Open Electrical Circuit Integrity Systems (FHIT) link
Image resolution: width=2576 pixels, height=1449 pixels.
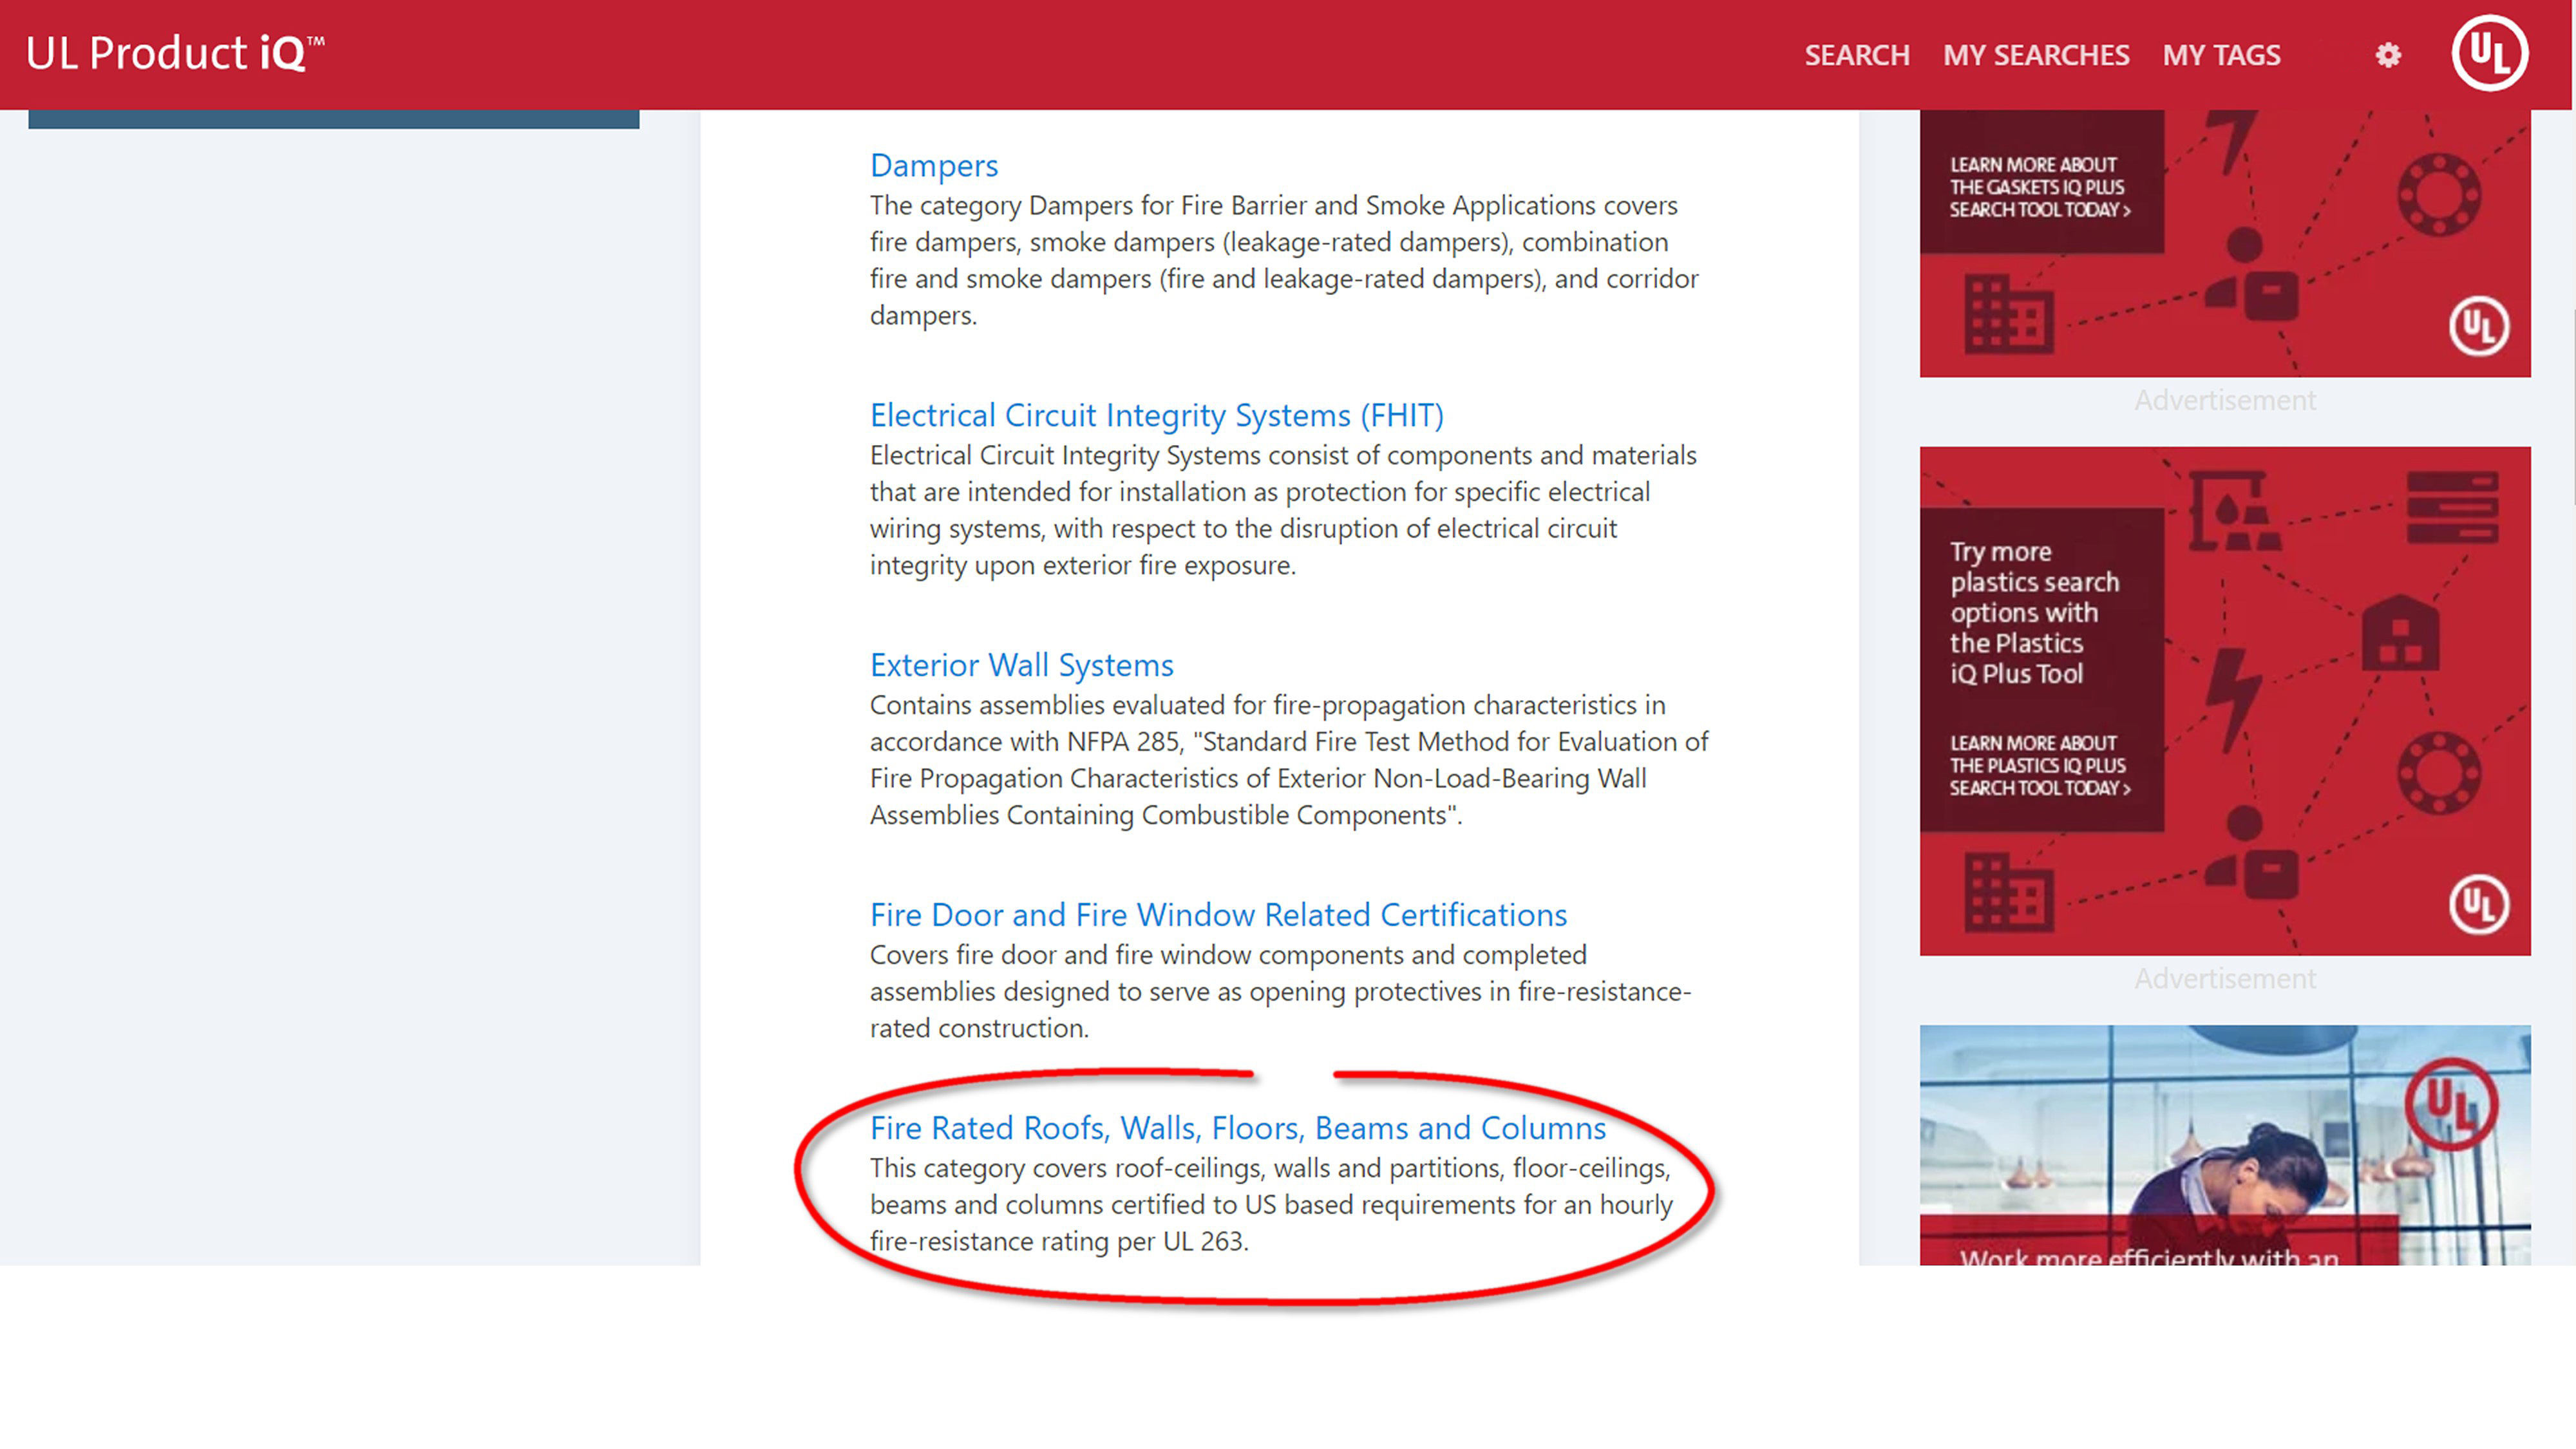[x=1157, y=415]
